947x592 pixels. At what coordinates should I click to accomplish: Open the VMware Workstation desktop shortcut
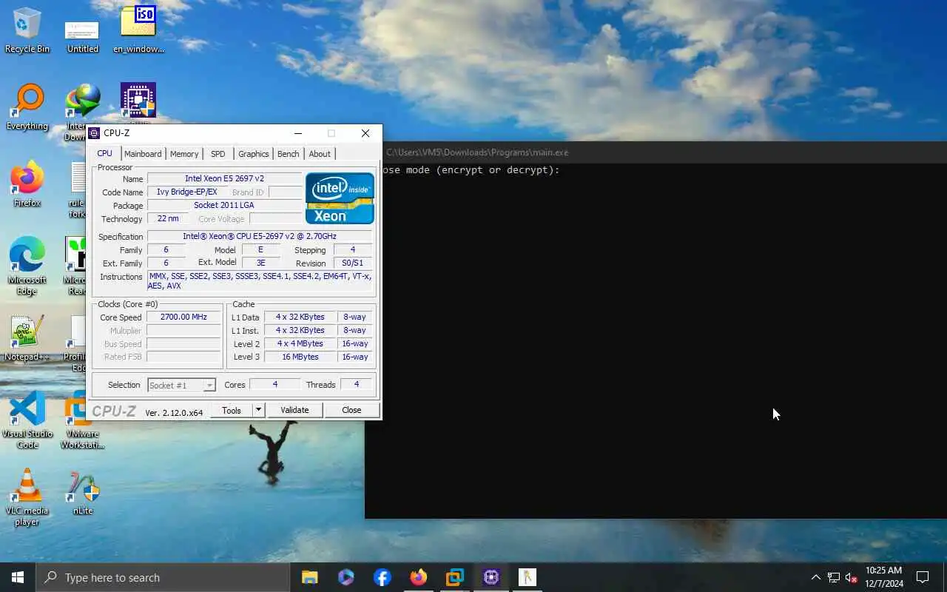[x=82, y=420]
